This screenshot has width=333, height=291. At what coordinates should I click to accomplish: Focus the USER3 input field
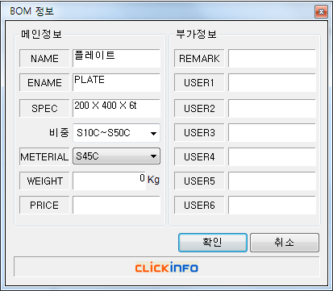tap(272, 132)
